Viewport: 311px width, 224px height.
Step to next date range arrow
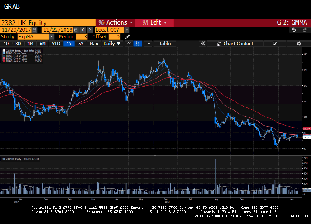(x=90, y=30)
